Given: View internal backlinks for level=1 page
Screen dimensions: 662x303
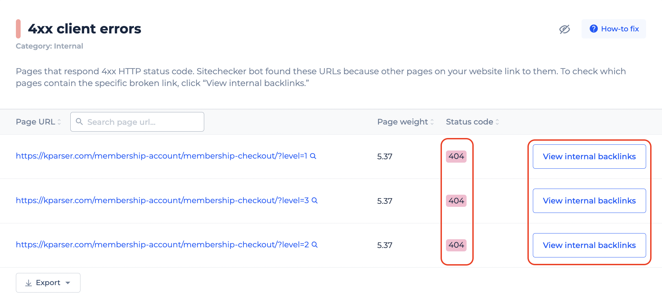Looking at the screenshot, I should pos(589,157).
